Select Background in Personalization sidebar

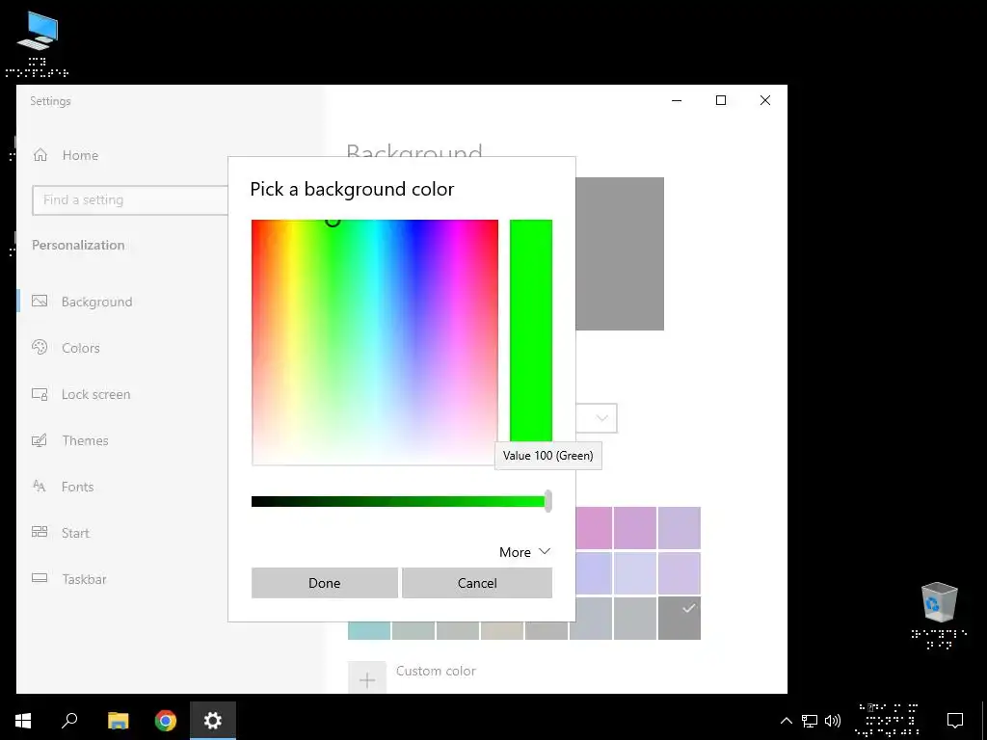pos(97,302)
